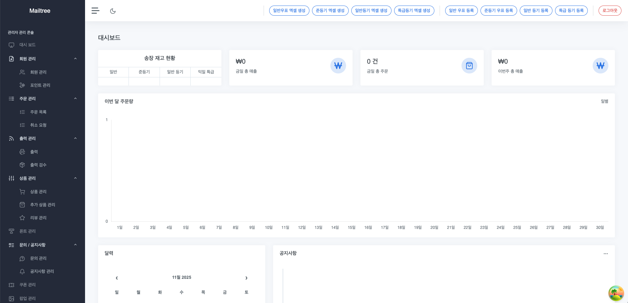628x303 pixels.
Task: Collapse the 주문 관리 section
Action: tap(75, 99)
